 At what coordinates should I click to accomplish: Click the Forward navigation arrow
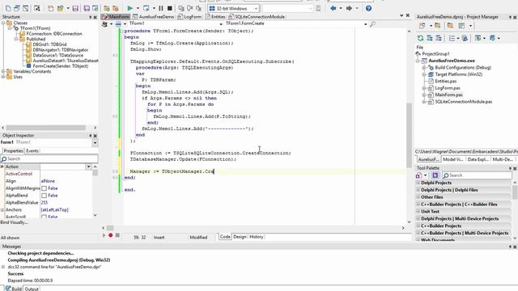tap(349, 8)
